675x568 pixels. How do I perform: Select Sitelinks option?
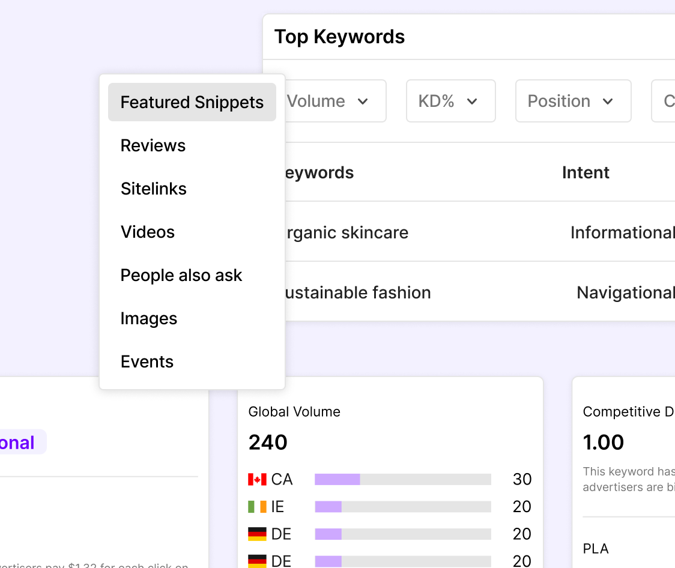pyautogui.click(x=153, y=189)
